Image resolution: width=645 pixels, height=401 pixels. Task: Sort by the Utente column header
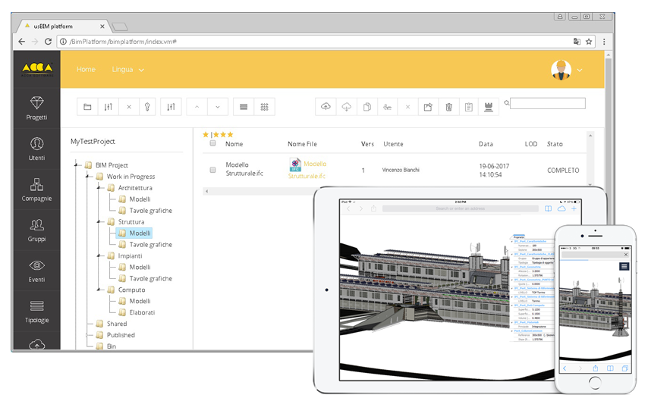pos(393,144)
